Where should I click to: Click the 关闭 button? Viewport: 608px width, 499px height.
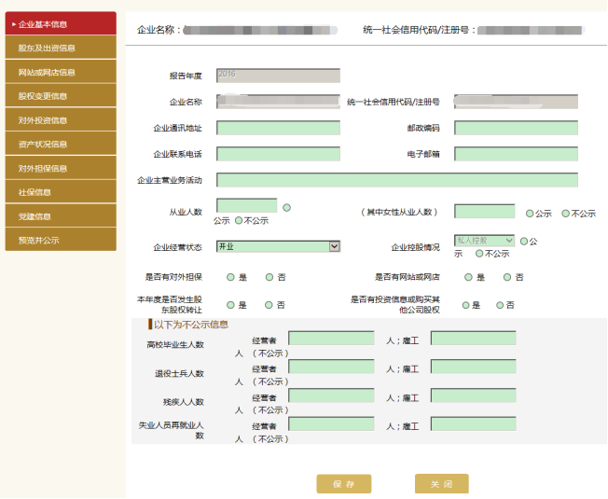click(x=441, y=484)
